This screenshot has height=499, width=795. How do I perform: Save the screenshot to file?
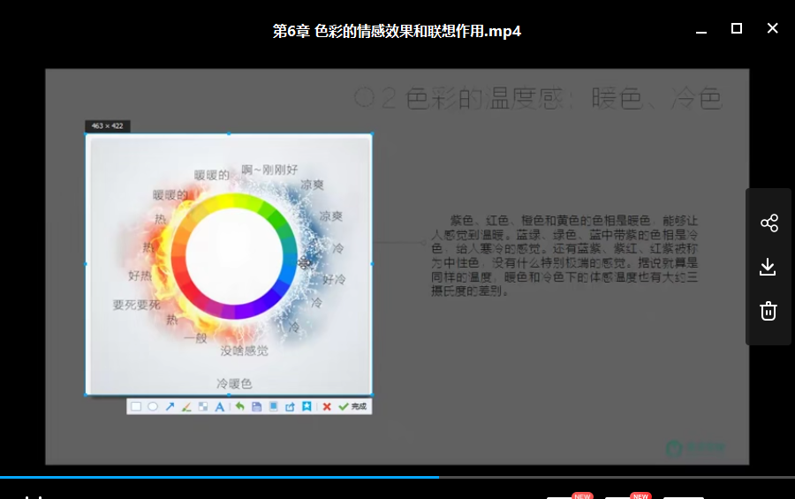(256, 406)
